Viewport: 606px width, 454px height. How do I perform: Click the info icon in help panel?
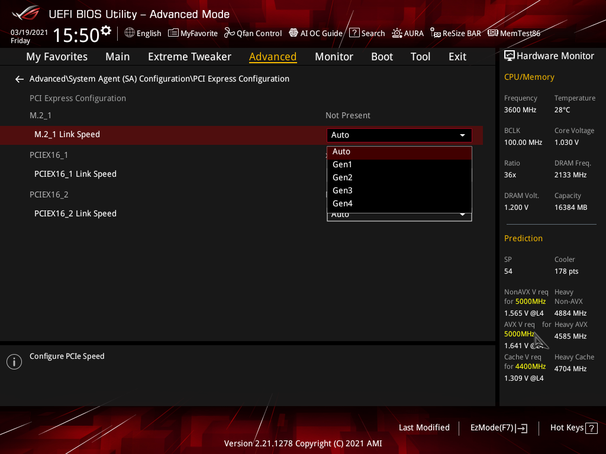tap(14, 362)
